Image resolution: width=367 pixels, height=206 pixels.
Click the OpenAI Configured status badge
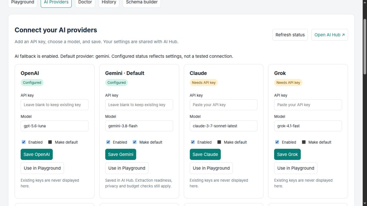(x=32, y=82)
